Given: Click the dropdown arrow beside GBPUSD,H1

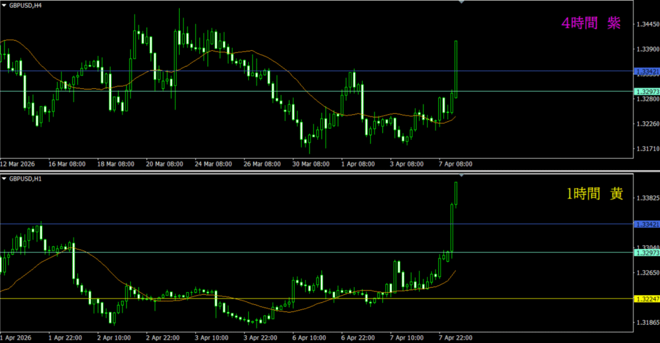Looking at the screenshot, I should [x=5, y=178].
